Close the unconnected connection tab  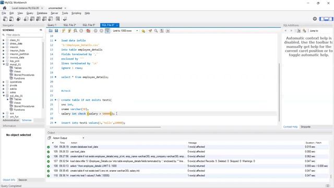coord(65,8)
